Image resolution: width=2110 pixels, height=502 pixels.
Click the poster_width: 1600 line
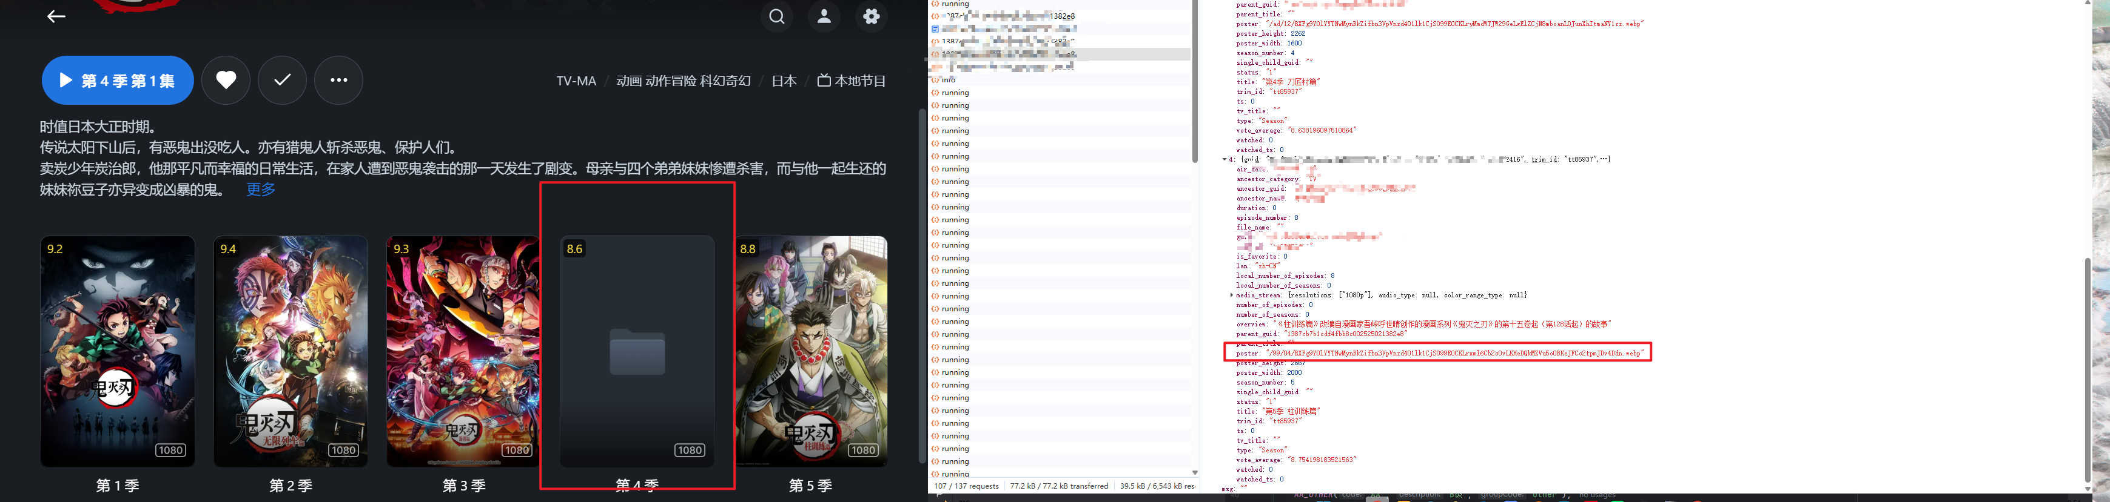(x=1269, y=44)
